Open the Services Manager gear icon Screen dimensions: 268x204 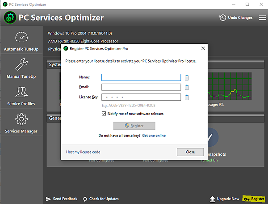point(21,119)
